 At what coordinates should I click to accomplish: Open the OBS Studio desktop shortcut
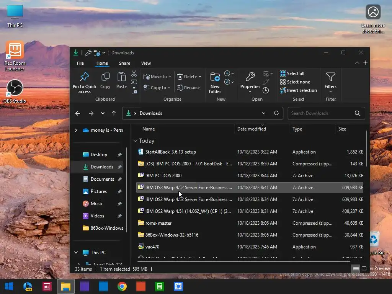15,91
